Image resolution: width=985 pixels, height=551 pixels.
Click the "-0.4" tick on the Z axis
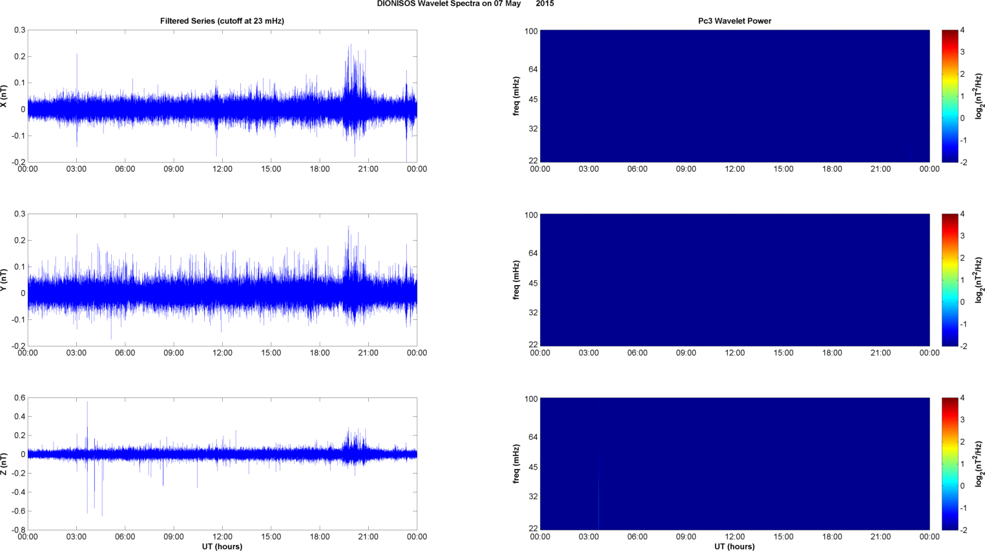(x=18, y=492)
